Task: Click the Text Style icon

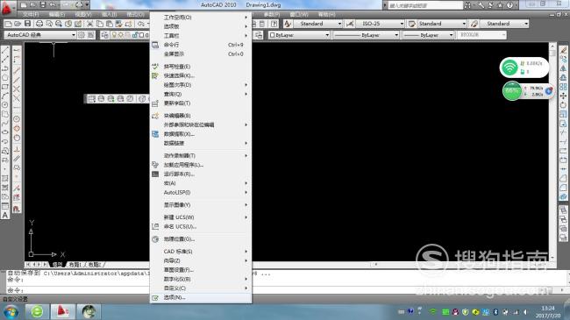Action: [x=288, y=24]
